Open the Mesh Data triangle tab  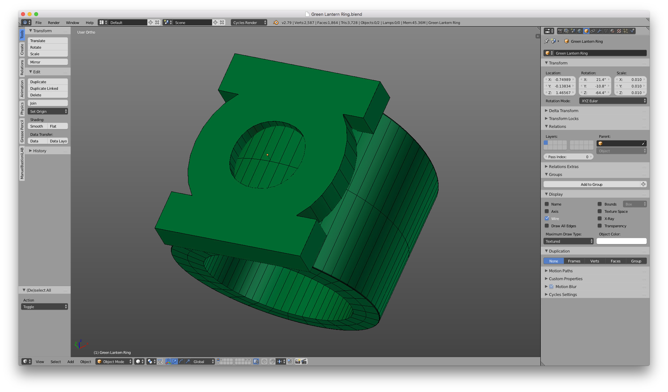coord(606,31)
